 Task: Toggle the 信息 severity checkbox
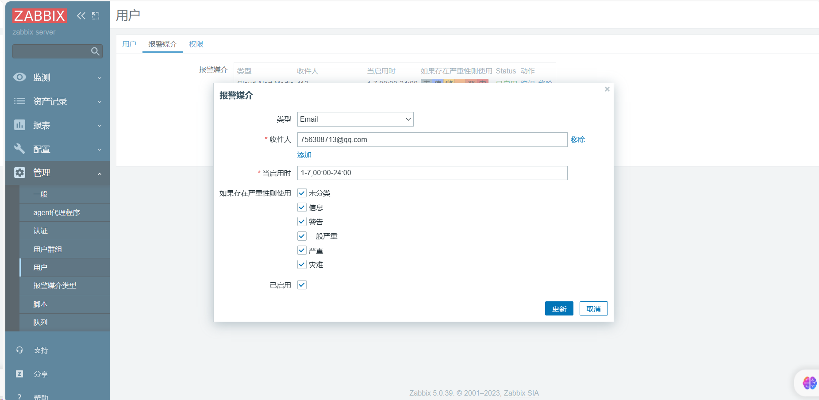(302, 207)
